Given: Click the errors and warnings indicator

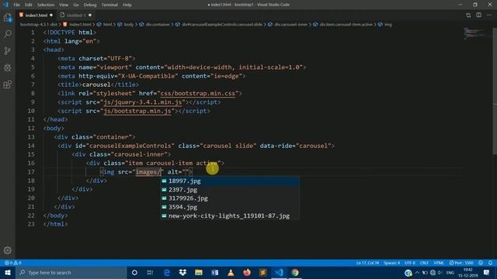Looking at the screenshot, I should (12, 263).
